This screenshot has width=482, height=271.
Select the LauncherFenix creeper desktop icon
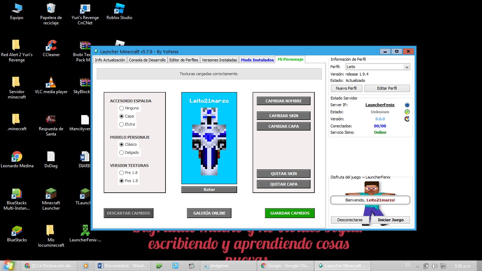85,234
